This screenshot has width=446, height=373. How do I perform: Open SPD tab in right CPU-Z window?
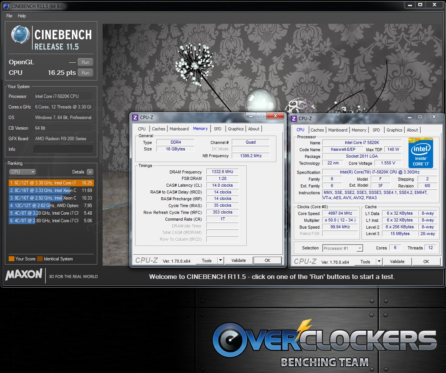click(x=376, y=130)
